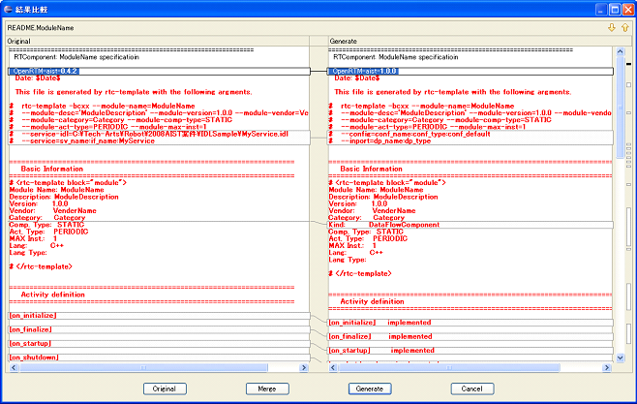Click [on_finalize] implemented in Generate pane
This screenshot has height=404, width=637.
(470, 336)
